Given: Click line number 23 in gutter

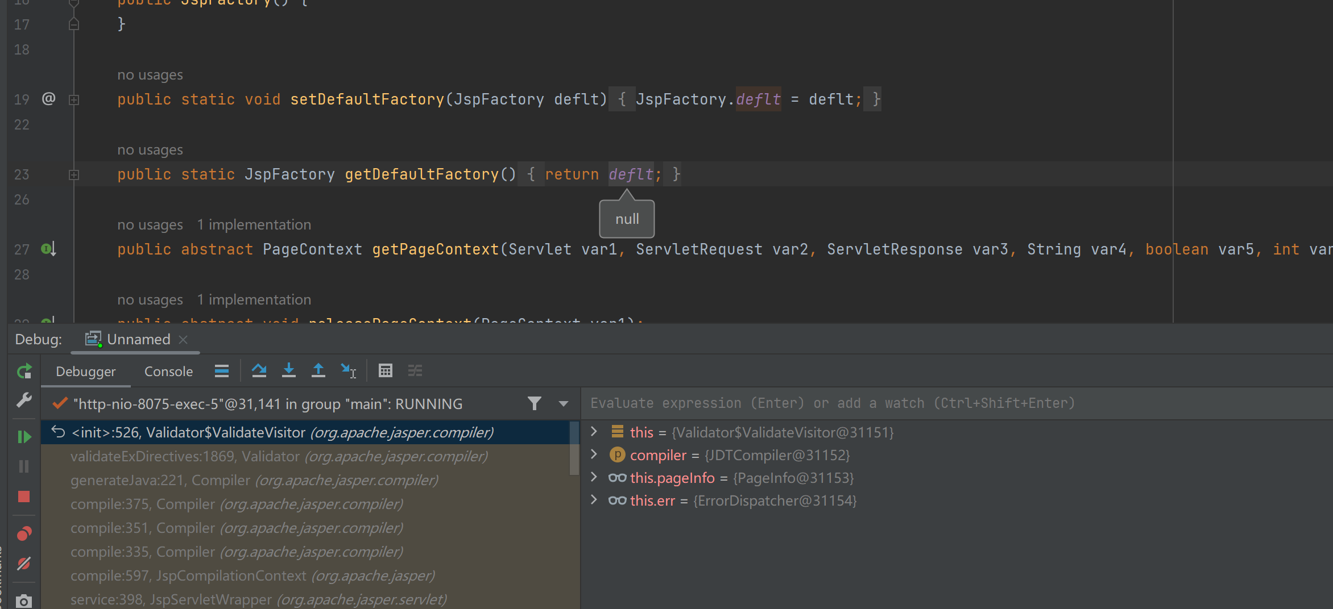Looking at the screenshot, I should 22,174.
